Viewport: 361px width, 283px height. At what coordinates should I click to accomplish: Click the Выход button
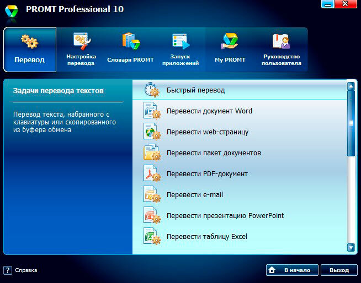(339, 270)
